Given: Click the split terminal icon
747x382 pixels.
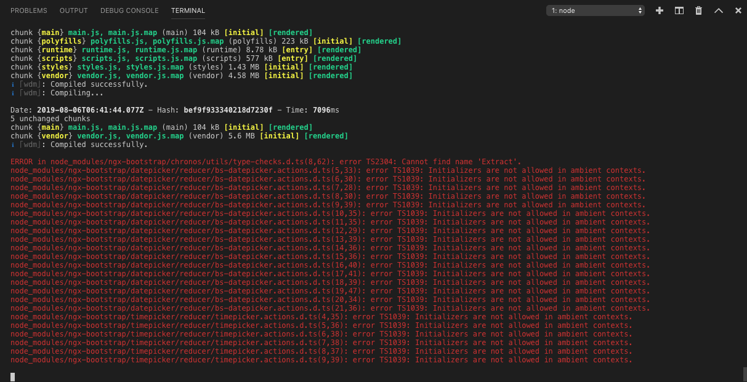Looking at the screenshot, I should (x=679, y=10).
